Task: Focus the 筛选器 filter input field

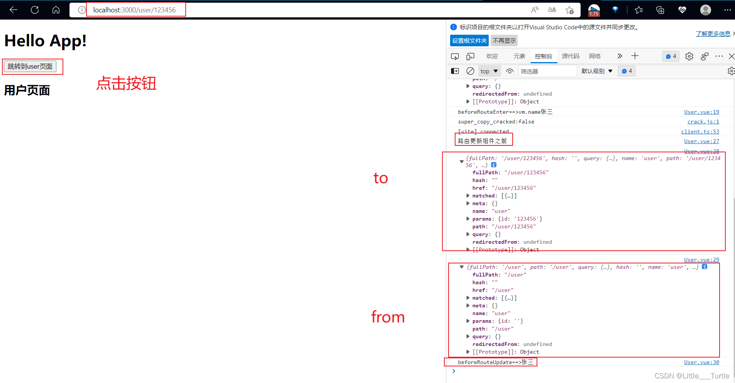Action: click(547, 71)
